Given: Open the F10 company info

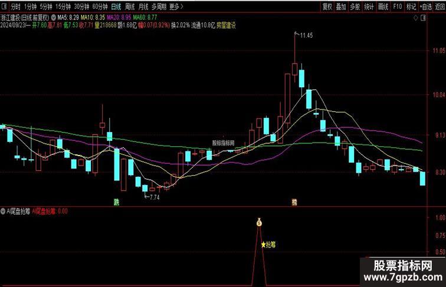Looking at the screenshot, I should 398,6.
